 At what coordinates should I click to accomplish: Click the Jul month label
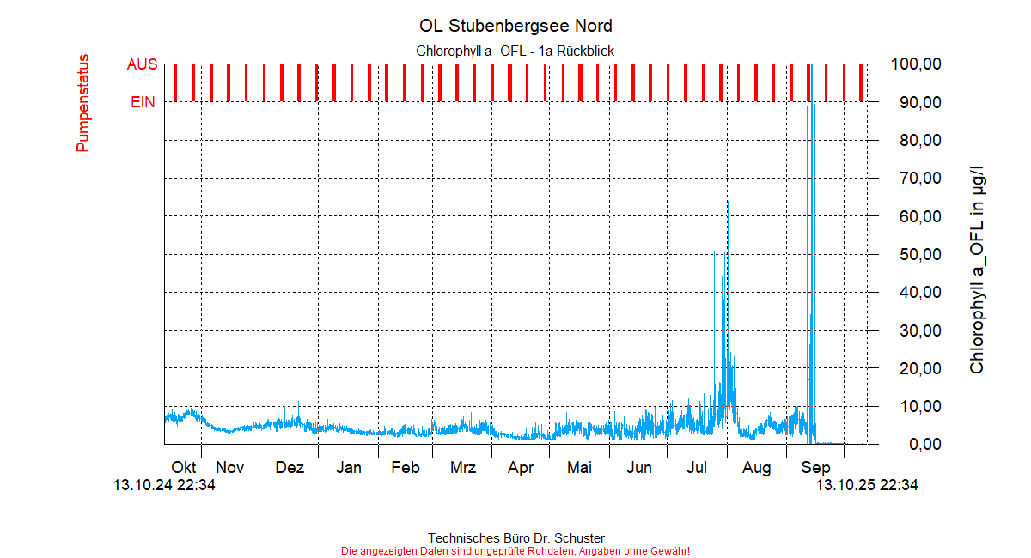pyautogui.click(x=697, y=468)
